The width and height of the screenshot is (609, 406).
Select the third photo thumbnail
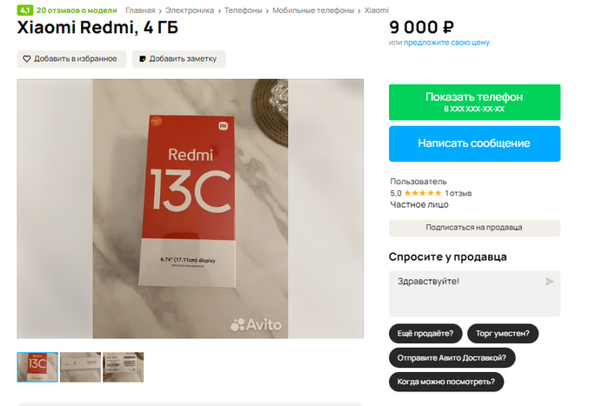coord(123,367)
